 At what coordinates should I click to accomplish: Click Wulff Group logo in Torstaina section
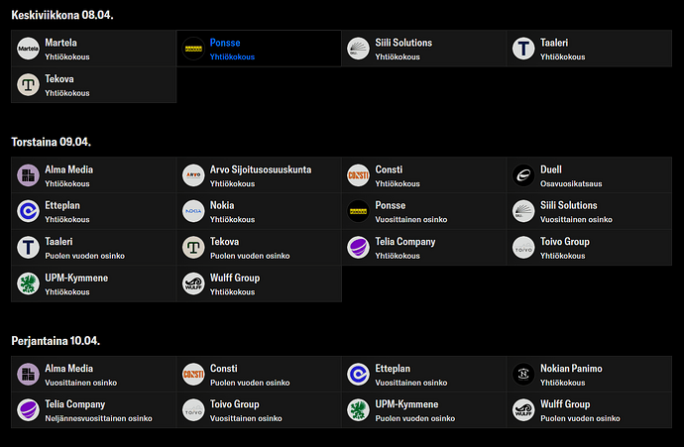coord(193,283)
